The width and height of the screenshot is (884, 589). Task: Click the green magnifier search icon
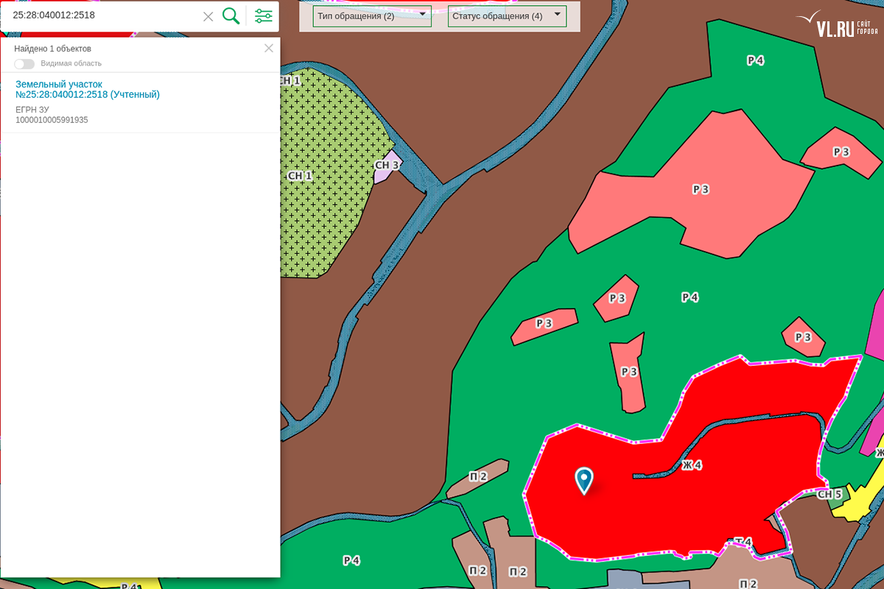coord(231,15)
